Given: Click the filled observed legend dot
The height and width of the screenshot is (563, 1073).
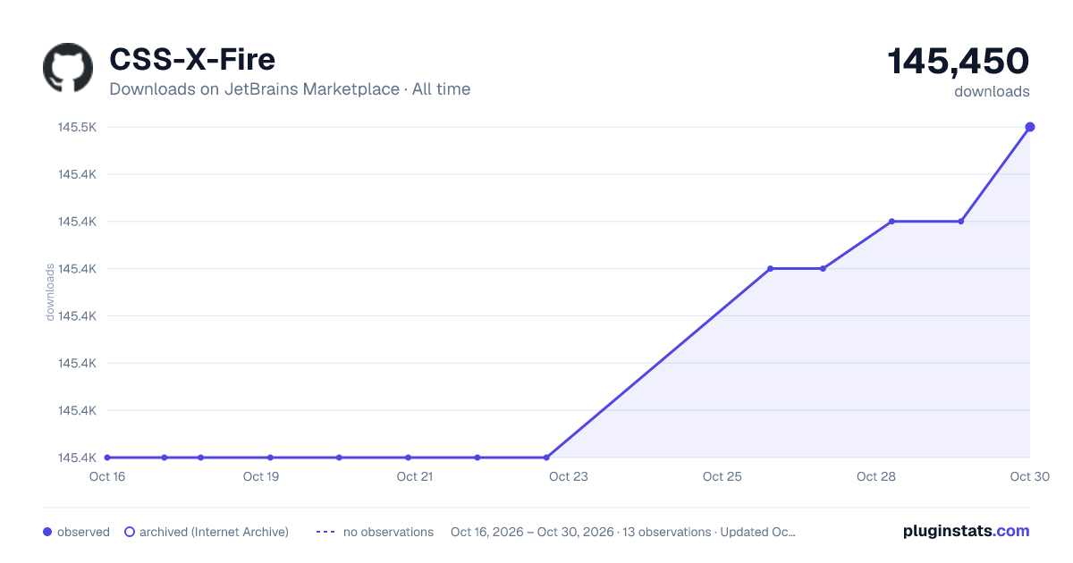Looking at the screenshot, I should click(47, 532).
